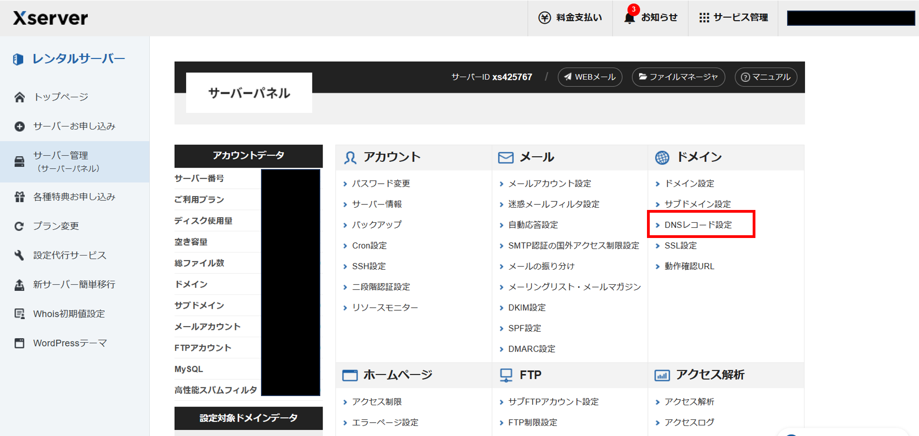Image resolution: width=919 pixels, height=436 pixels.
Task: Open エラーページ設定 link
Action: 385,422
